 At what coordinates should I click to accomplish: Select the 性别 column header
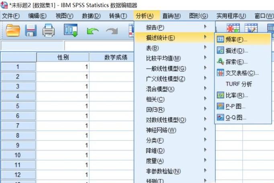tap(63, 57)
